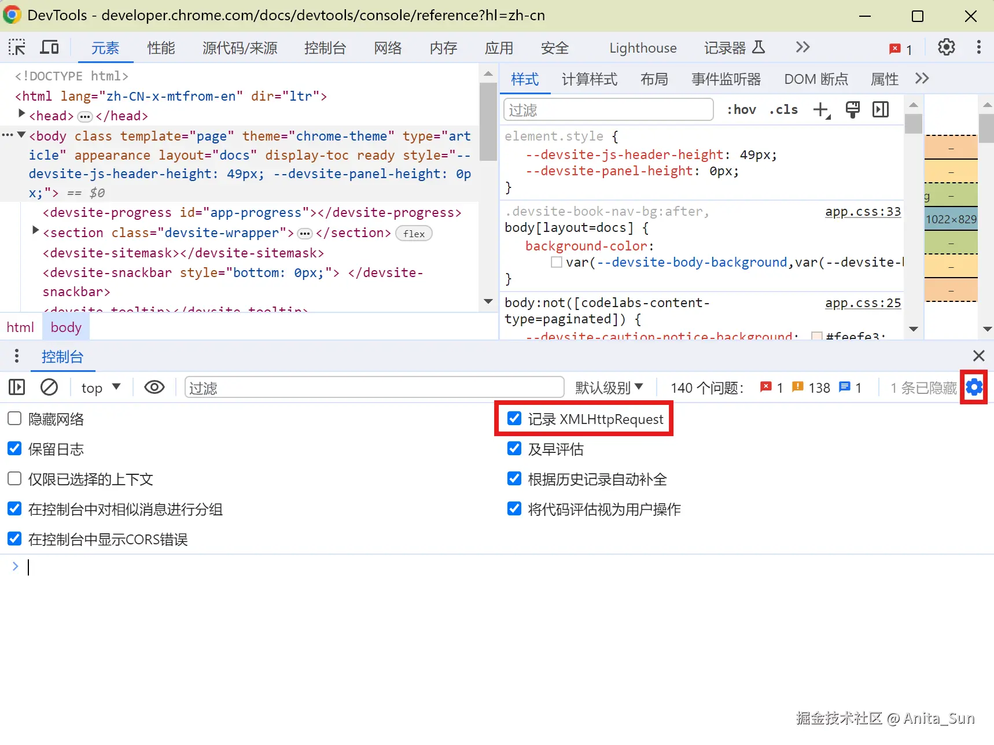This screenshot has height=745, width=994.
Task: Click the red error count badge
Action: pos(901,49)
